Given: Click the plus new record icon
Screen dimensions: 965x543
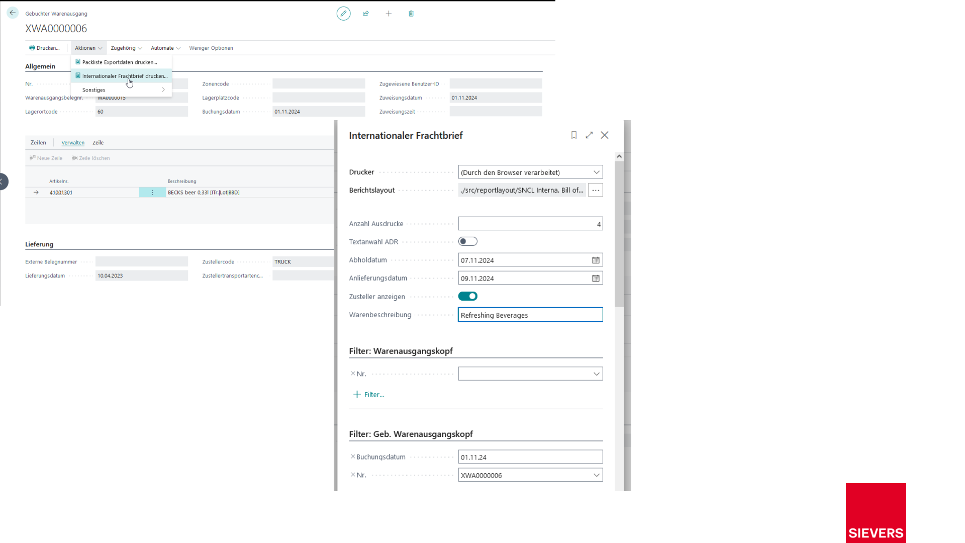Looking at the screenshot, I should coord(389,14).
